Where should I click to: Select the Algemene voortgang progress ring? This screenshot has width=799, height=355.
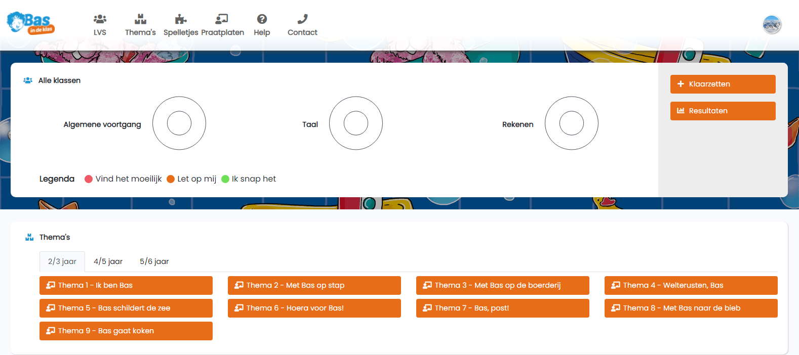coord(179,123)
